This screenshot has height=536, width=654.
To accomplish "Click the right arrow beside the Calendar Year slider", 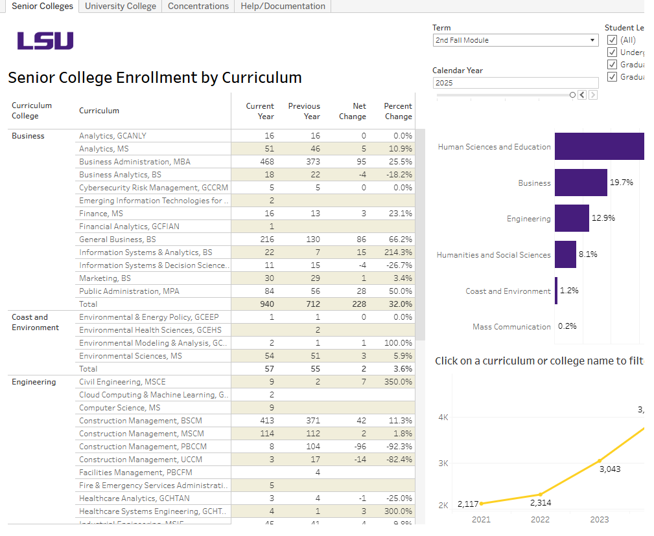I will tap(592, 95).
